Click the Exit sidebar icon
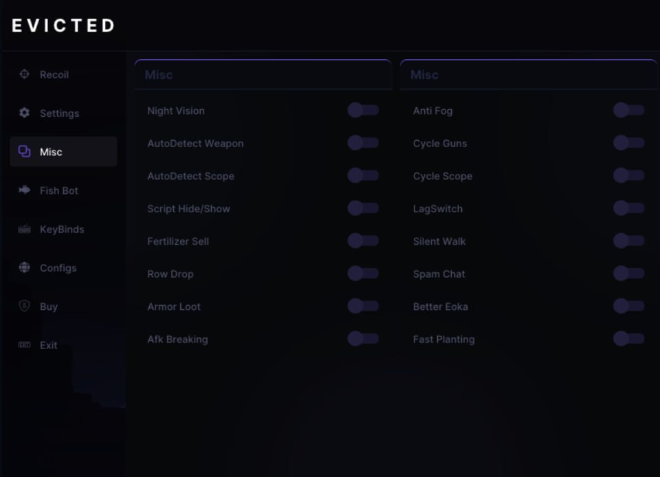This screenshot has width=660, height=477. coord(25,345)
